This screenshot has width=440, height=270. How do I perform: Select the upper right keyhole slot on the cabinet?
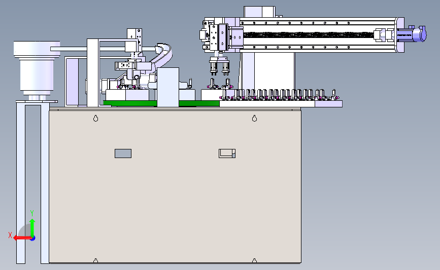pos(255,118)
